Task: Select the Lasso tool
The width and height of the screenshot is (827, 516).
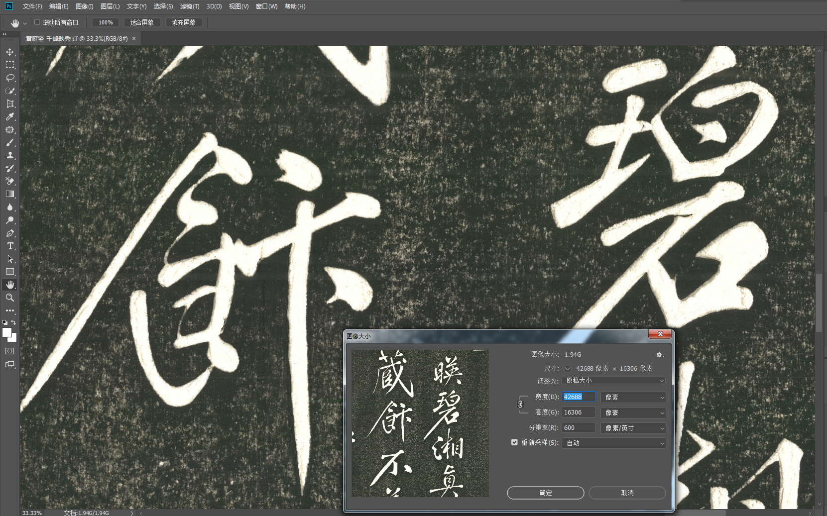Action: point(10,78)
